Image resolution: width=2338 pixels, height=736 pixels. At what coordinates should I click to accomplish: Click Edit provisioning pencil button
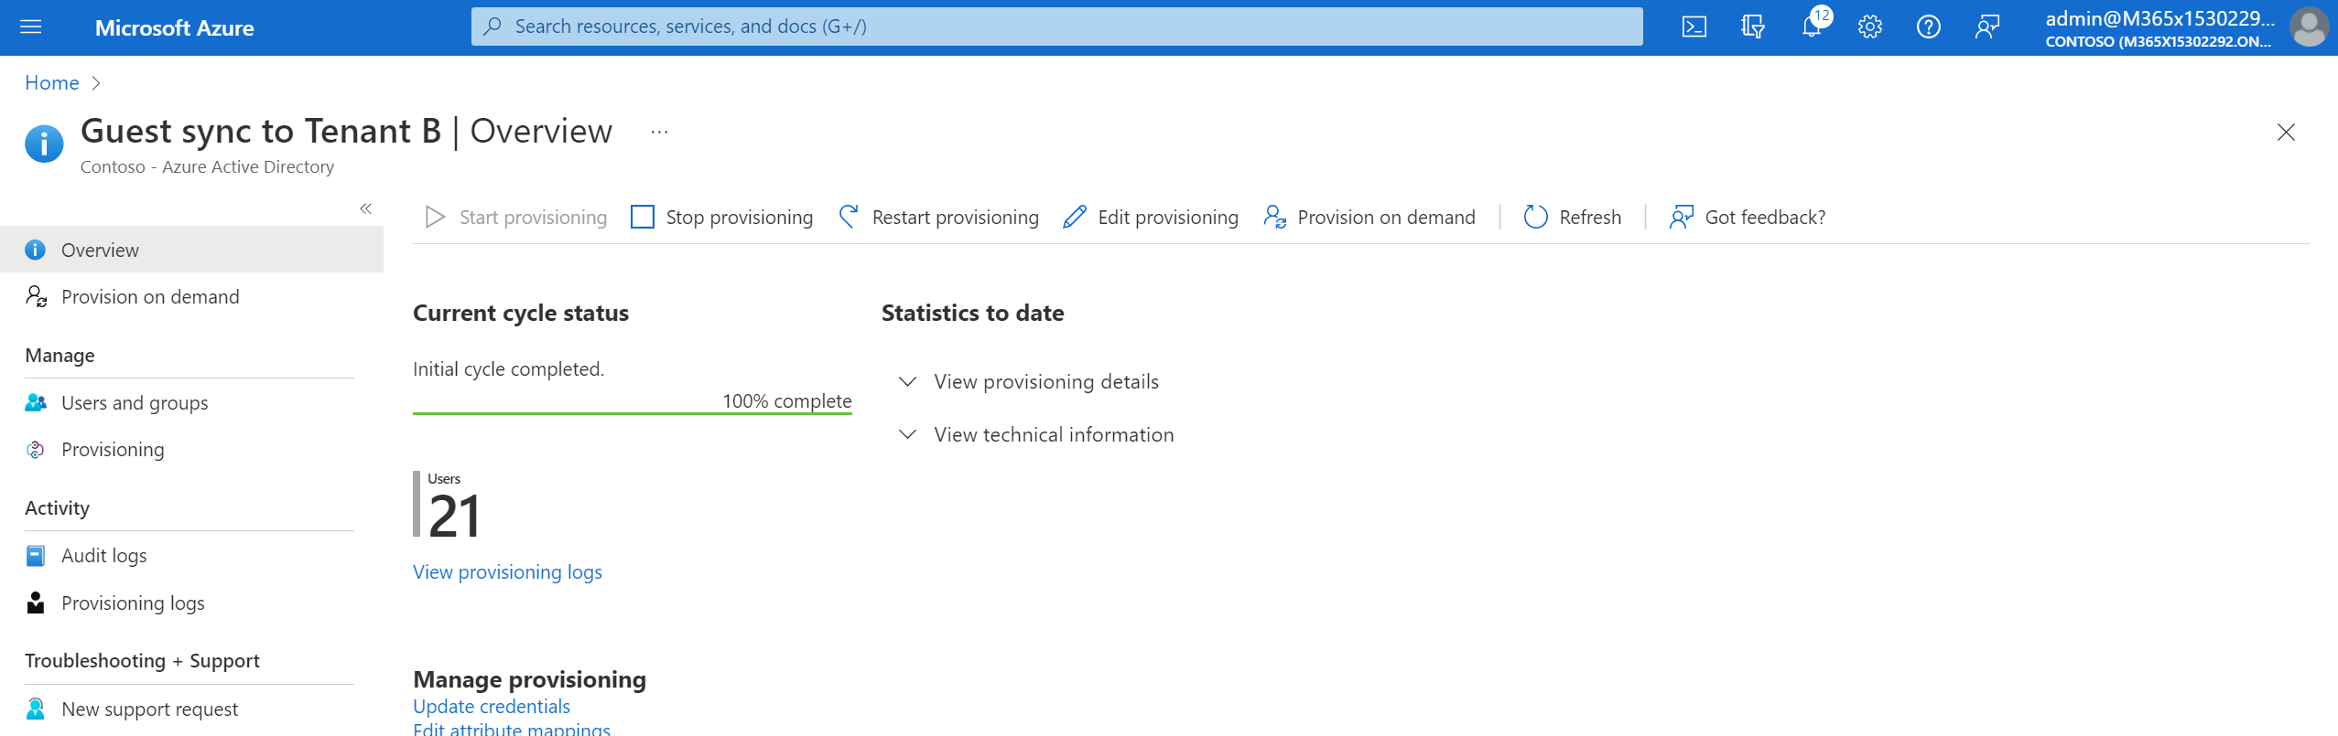point(1151,217)
